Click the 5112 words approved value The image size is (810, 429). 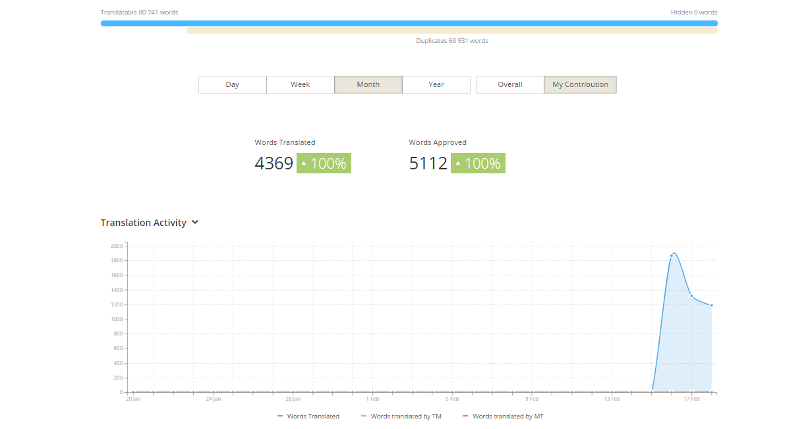point(428,163)
